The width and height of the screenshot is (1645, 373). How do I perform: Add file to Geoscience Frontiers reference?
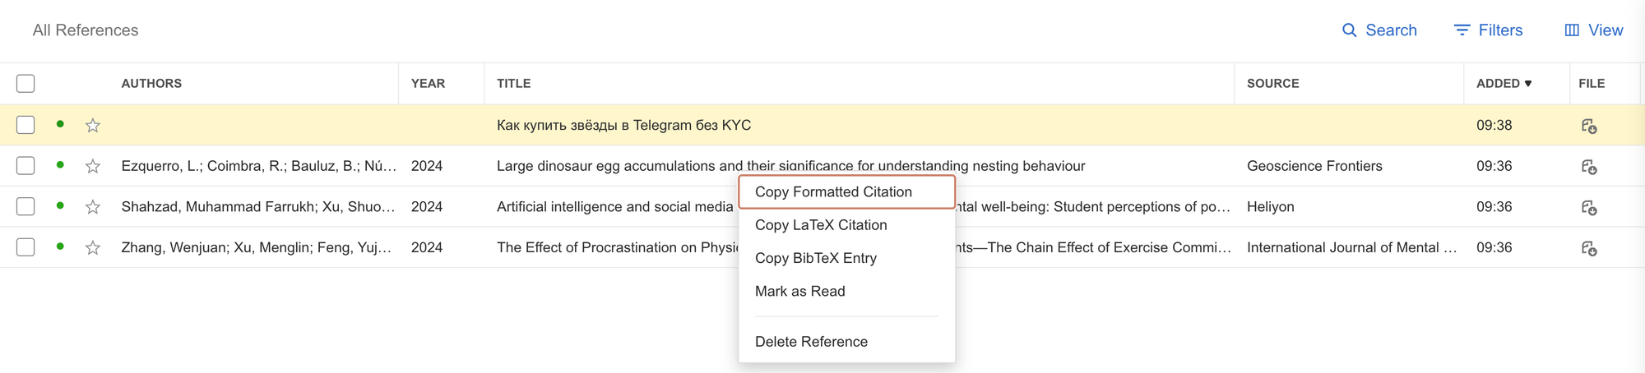pyautogui.click(x=1589, y=167)
